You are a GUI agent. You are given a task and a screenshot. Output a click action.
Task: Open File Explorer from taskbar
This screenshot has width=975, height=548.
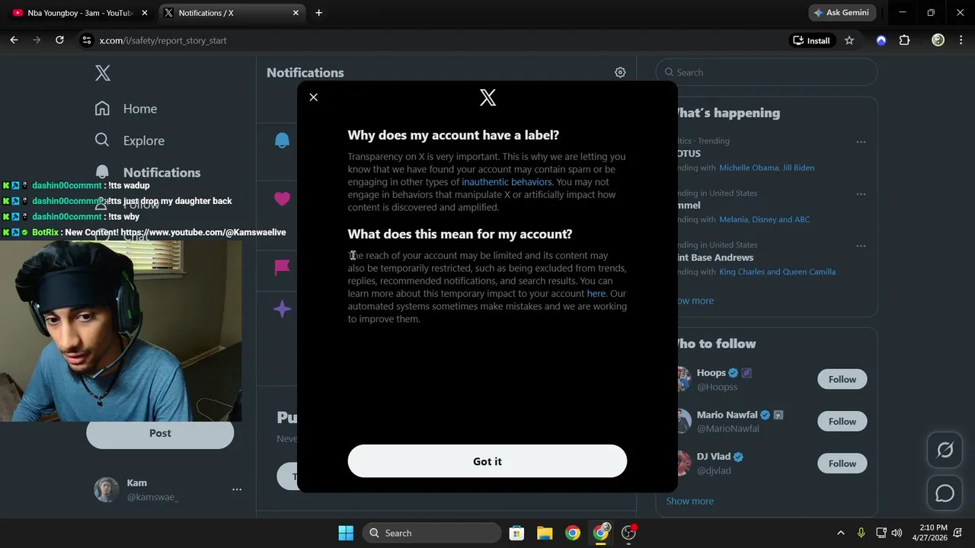[545, 533]
